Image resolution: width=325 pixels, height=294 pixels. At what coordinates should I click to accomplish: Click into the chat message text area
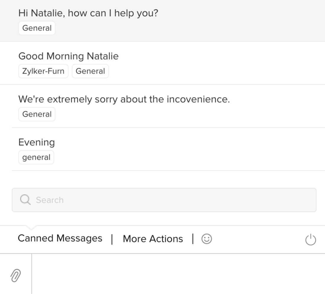[x=177, y=274]
